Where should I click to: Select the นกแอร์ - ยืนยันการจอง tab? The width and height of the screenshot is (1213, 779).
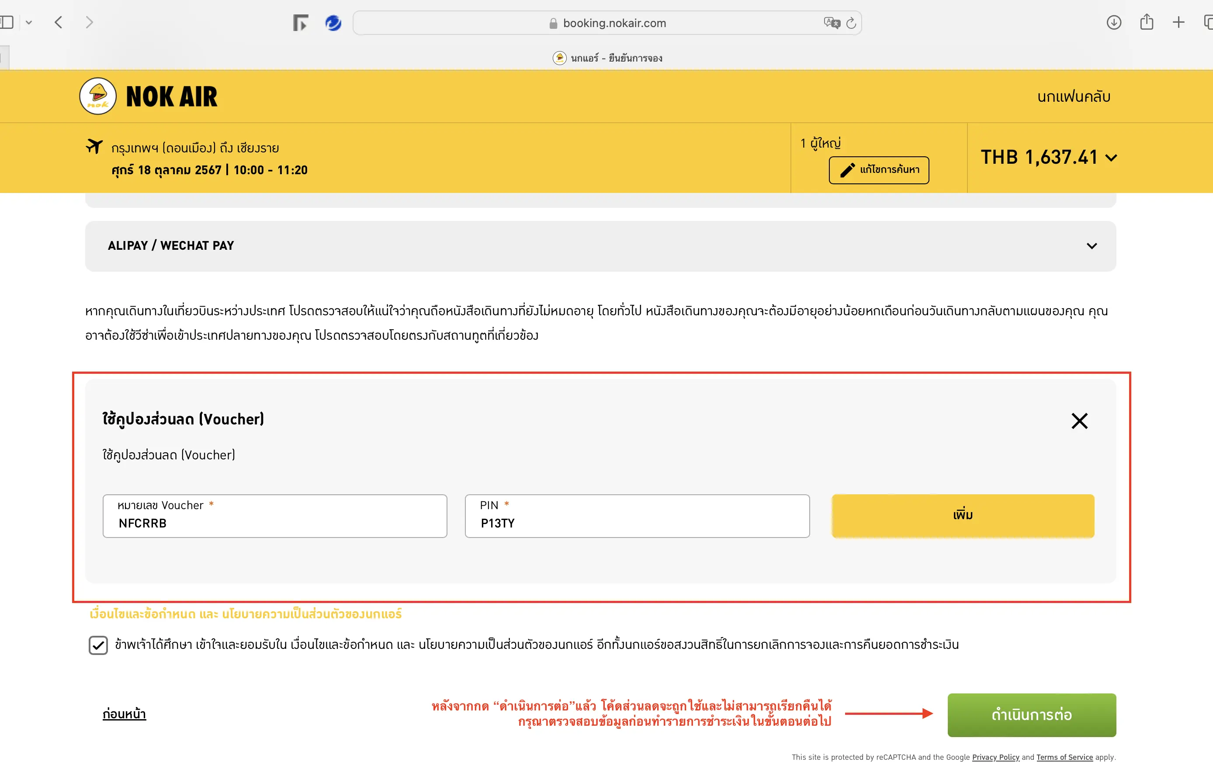click(607, 58)
